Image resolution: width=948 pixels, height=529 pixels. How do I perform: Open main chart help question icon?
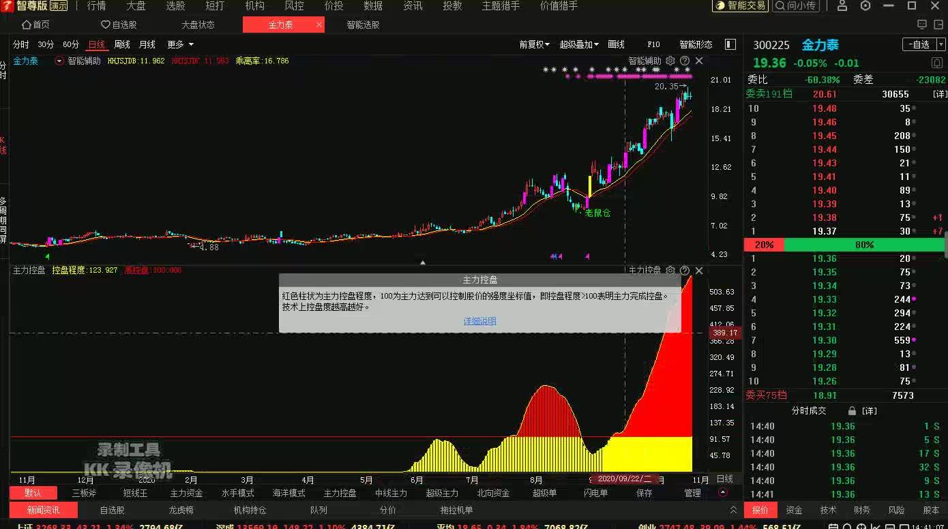point(685,61)
